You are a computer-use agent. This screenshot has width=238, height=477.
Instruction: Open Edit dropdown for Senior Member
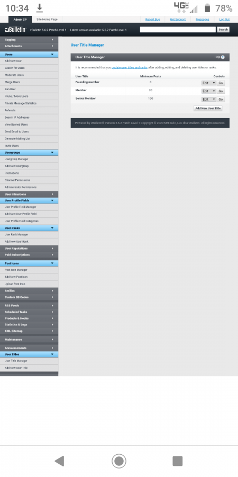(208, 99)
